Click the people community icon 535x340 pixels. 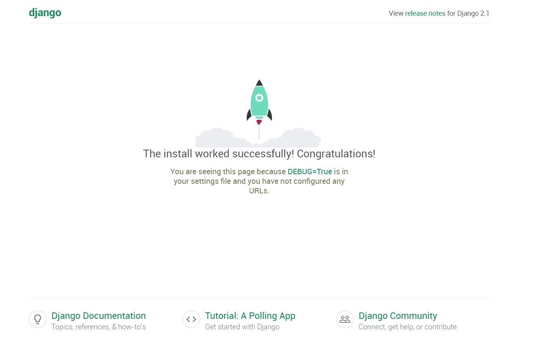click(345, 319)
